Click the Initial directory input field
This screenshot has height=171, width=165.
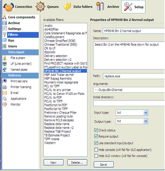click(x=129, y=103)
